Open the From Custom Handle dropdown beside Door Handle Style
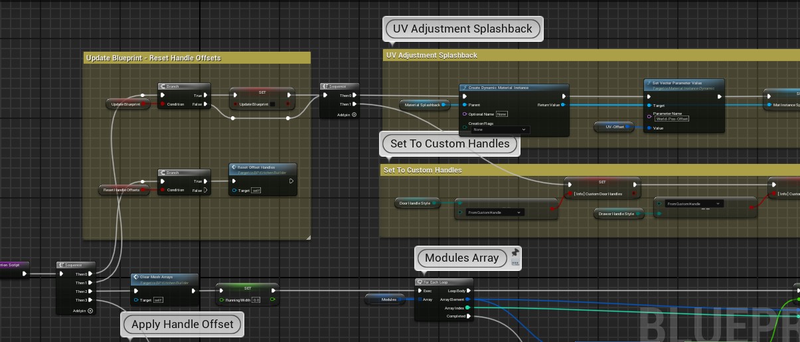Screen dimensions: 800x342 pos(495,213)
